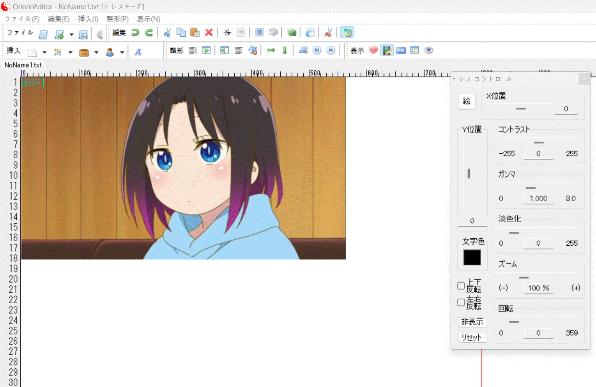
Task: Click the paste clipboard icon
Action: click(195, 33)
